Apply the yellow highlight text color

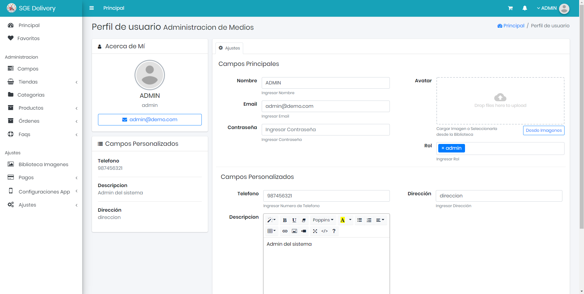pos(342,220)
